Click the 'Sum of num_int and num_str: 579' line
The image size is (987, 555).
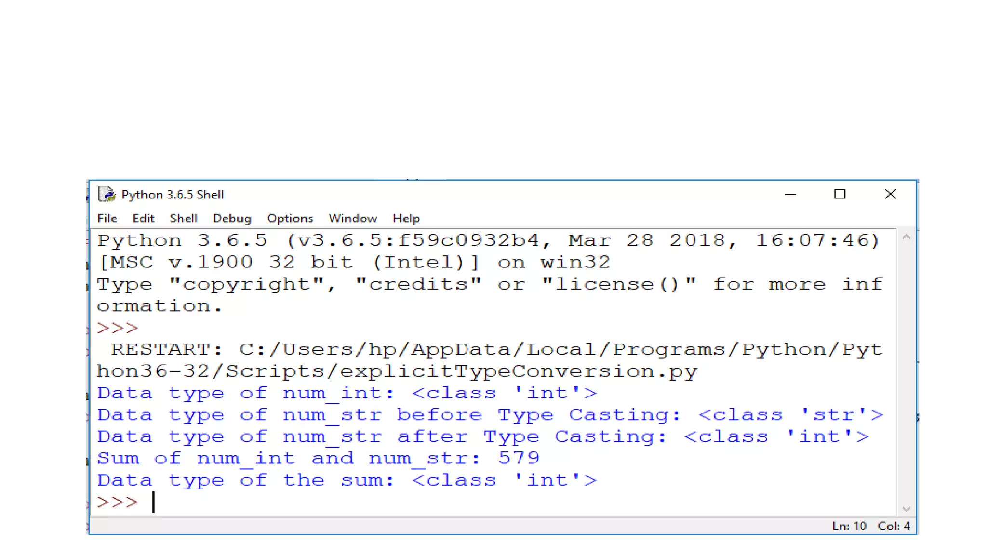click(x=318, y=458)
